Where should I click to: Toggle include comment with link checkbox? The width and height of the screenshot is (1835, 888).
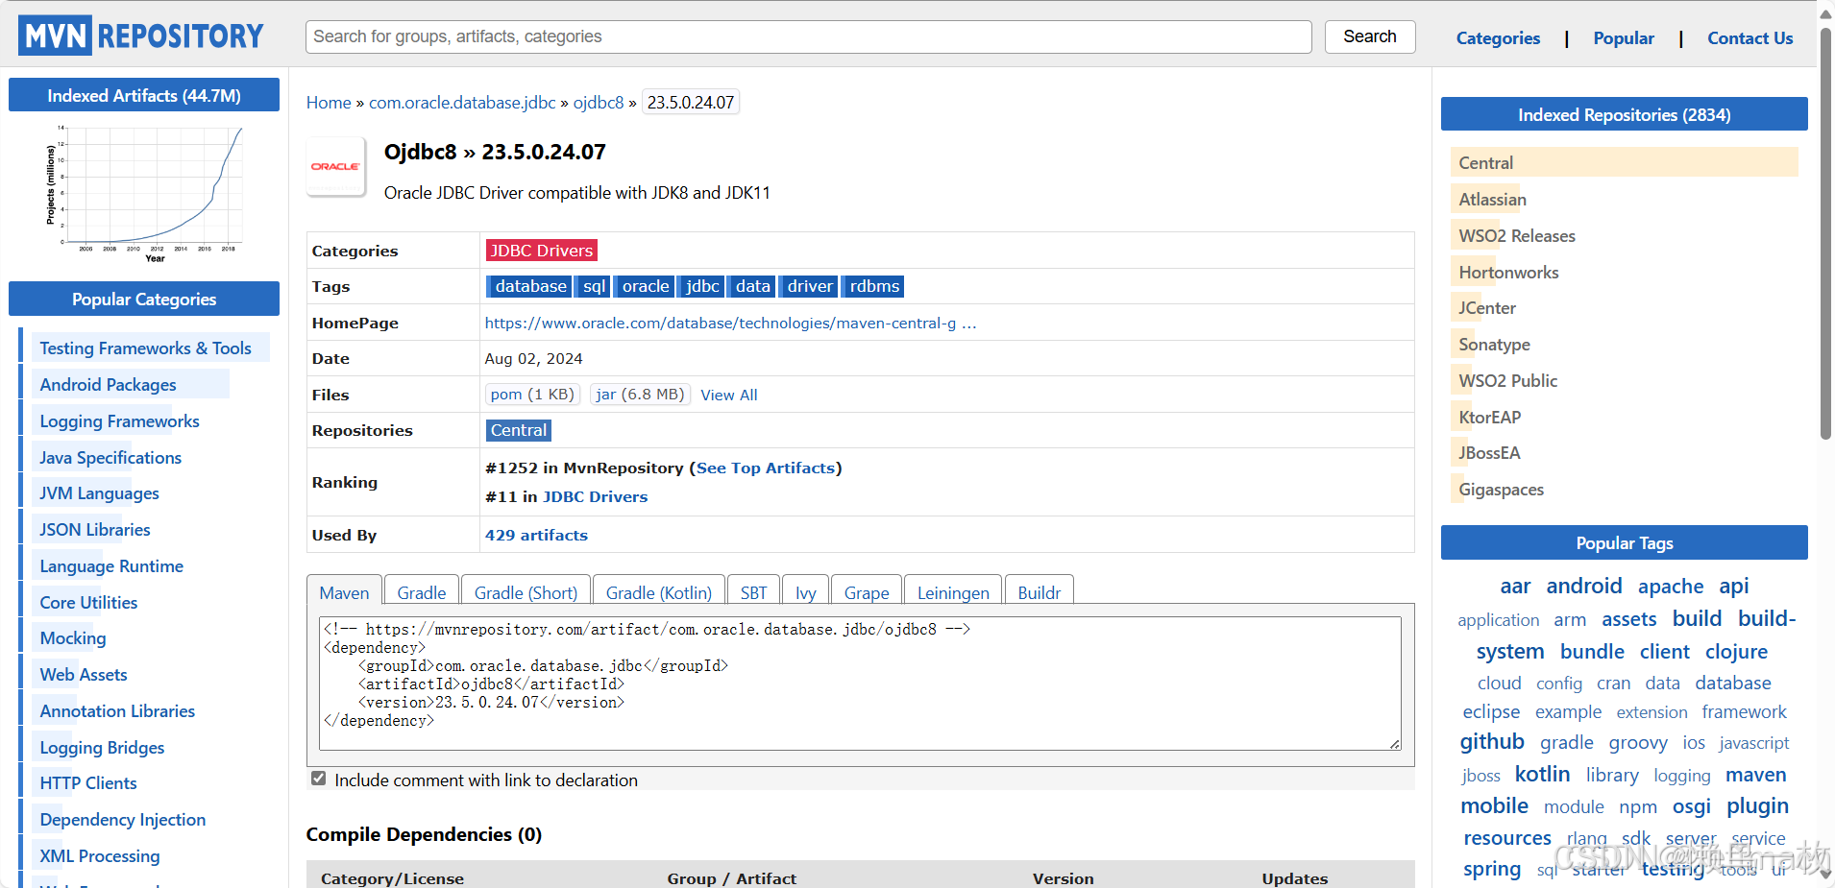click(318, 779)
